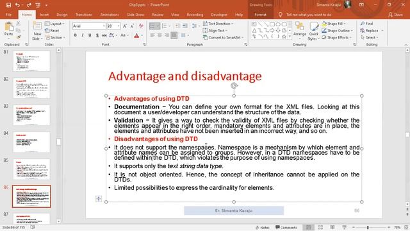This screenshot has width=410, height=231.
Task: Open Change Case menu
Action: pos(124,35)
